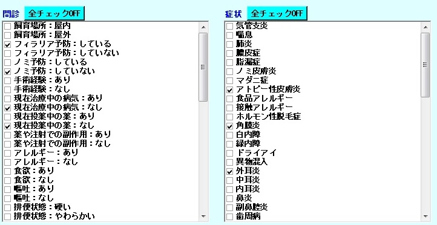Click 問診 list scroll up arrow

tap(203, 27)
